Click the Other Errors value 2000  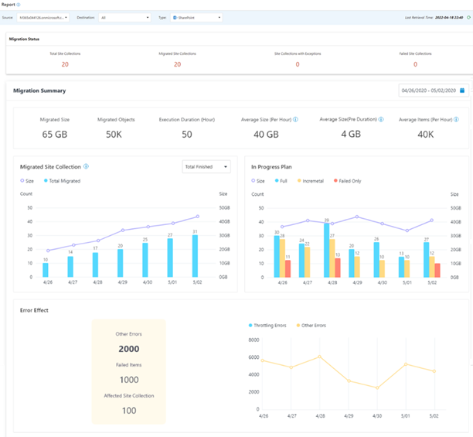pos(129,349)
